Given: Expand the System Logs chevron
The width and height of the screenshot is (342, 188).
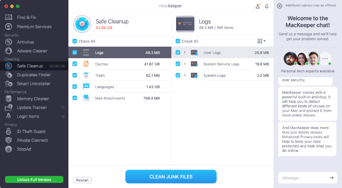Looking at the screenshot, I should point(185,75).
